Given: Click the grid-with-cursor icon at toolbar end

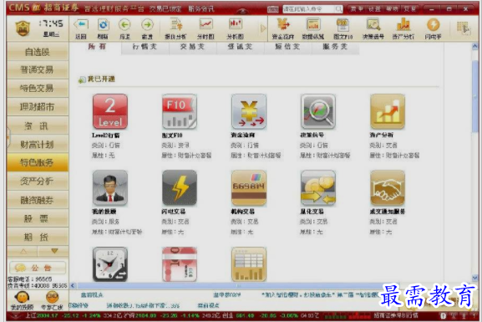Looking at the screenshot, I should coord(464,28).
